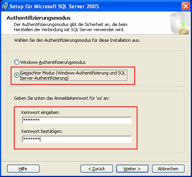Viewport: 192px width, 177px height.
Task: Focus the Kennwort bestätigen password field
Action: [x=77, y=139]
